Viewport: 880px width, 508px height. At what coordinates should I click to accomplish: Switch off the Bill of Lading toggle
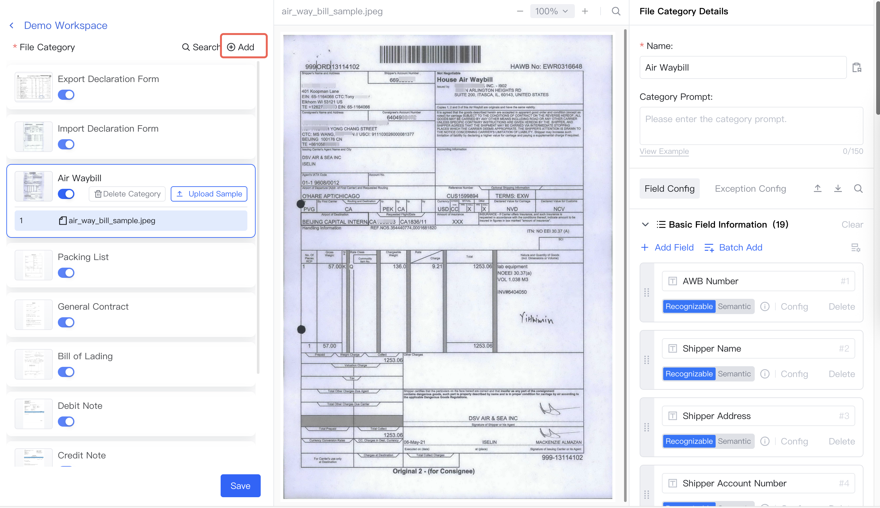[x=66, y=372]
